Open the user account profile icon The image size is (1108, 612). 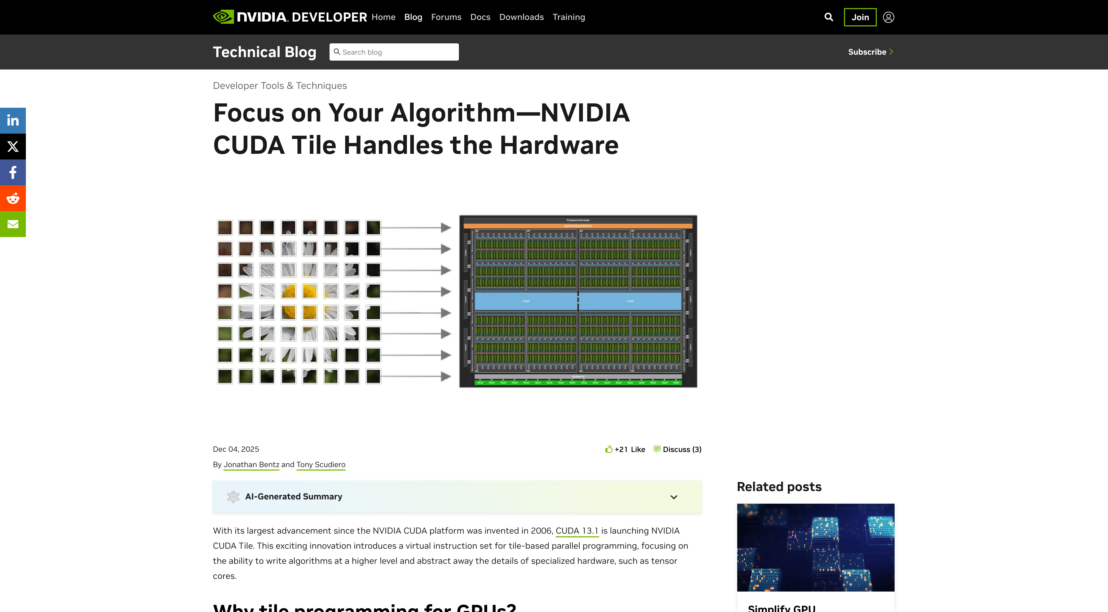click(888, 17)
